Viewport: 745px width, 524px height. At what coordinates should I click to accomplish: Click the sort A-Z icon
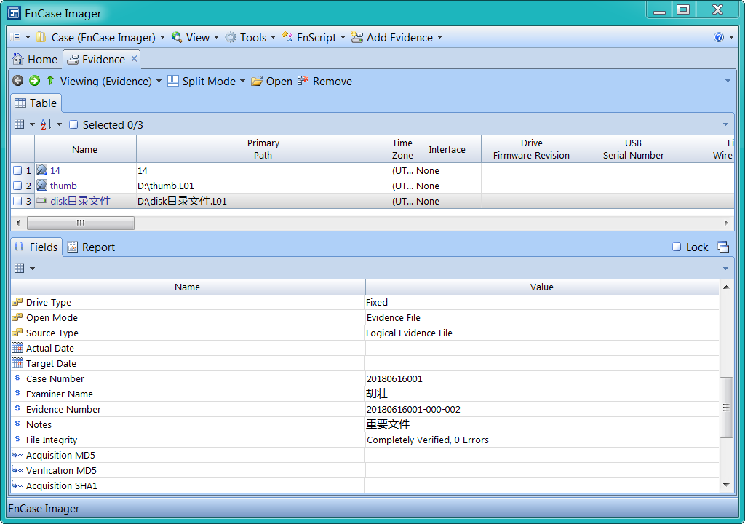click(46, 124)
